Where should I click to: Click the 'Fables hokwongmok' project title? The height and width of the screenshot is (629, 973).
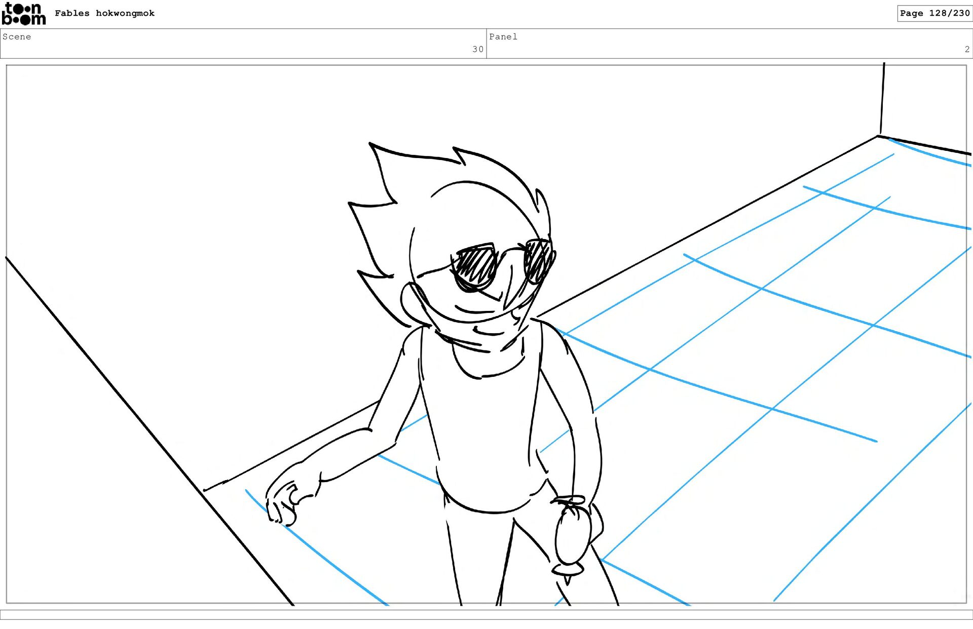(x=104, y=13)
